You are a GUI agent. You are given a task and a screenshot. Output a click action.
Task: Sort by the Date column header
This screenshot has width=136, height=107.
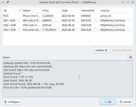click(x=71, y=11)
